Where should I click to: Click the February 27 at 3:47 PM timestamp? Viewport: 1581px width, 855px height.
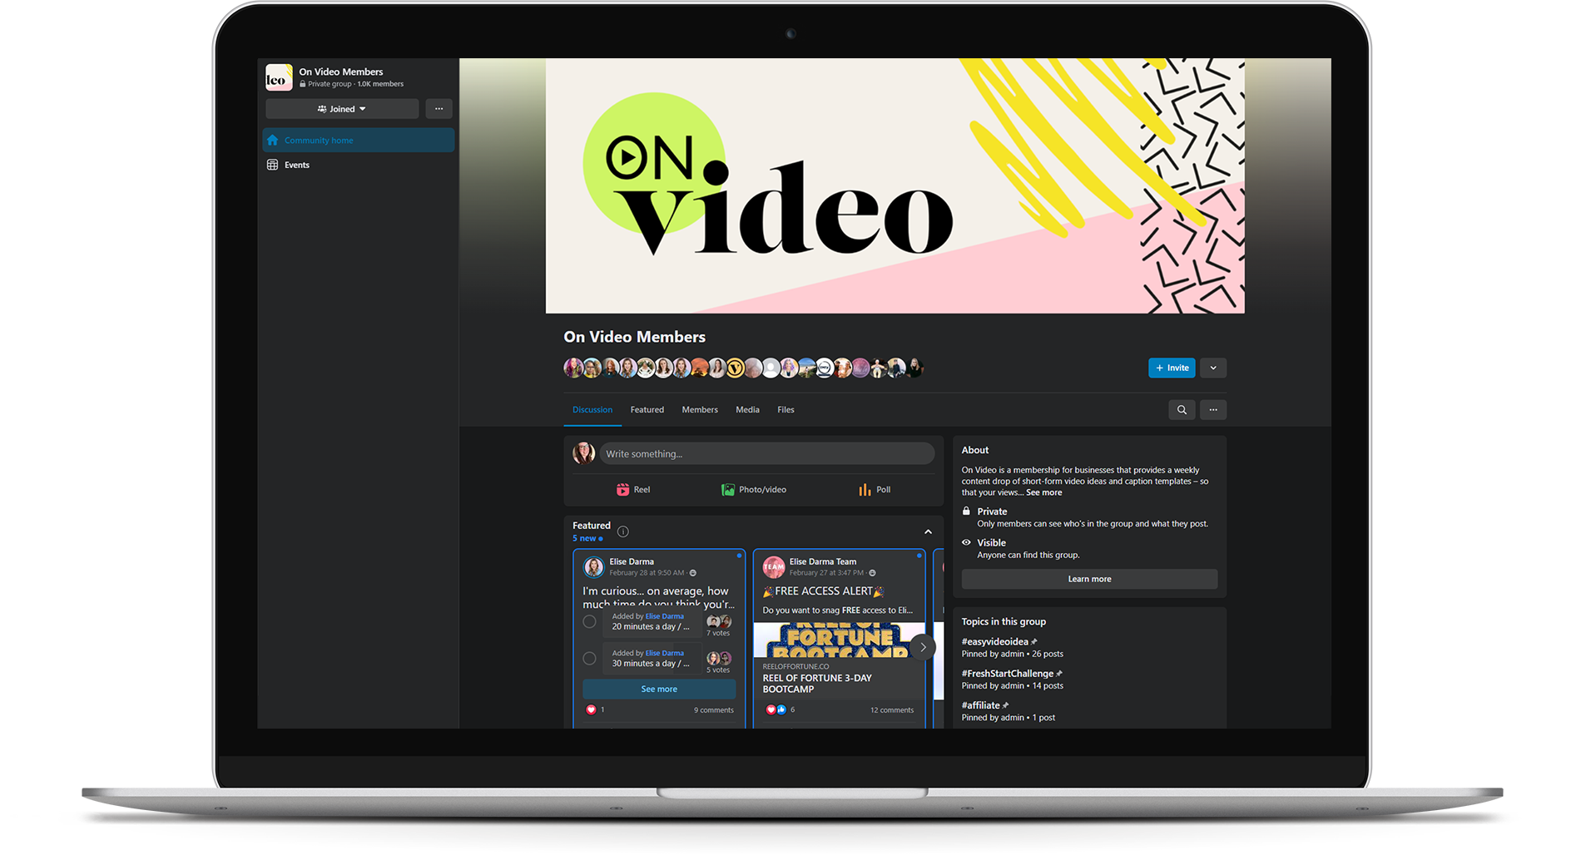click(826, 573)
